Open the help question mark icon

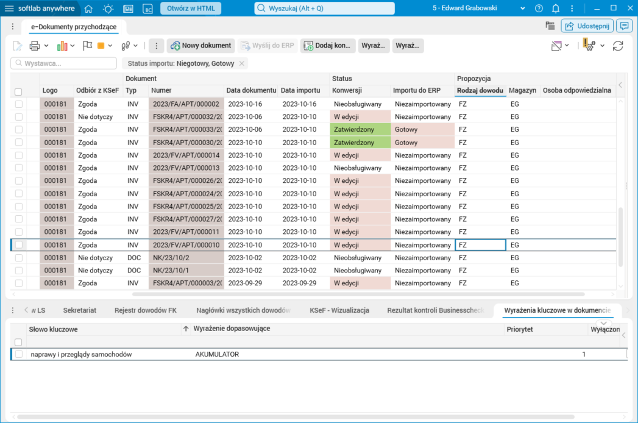[539, 9]
